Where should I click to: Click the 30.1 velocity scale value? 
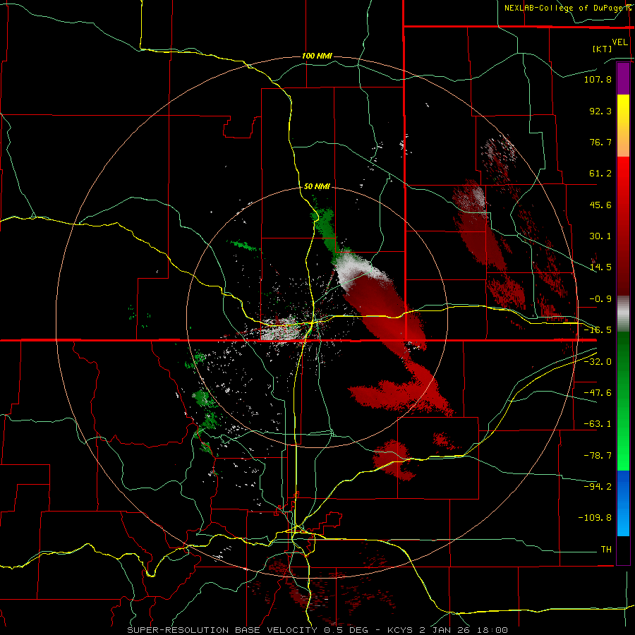[600, 236]
